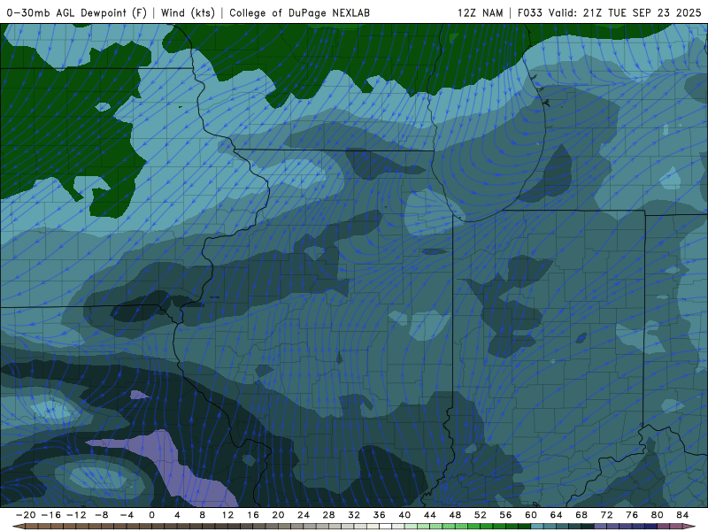Click the '28' color scale label

click(328, 515)
